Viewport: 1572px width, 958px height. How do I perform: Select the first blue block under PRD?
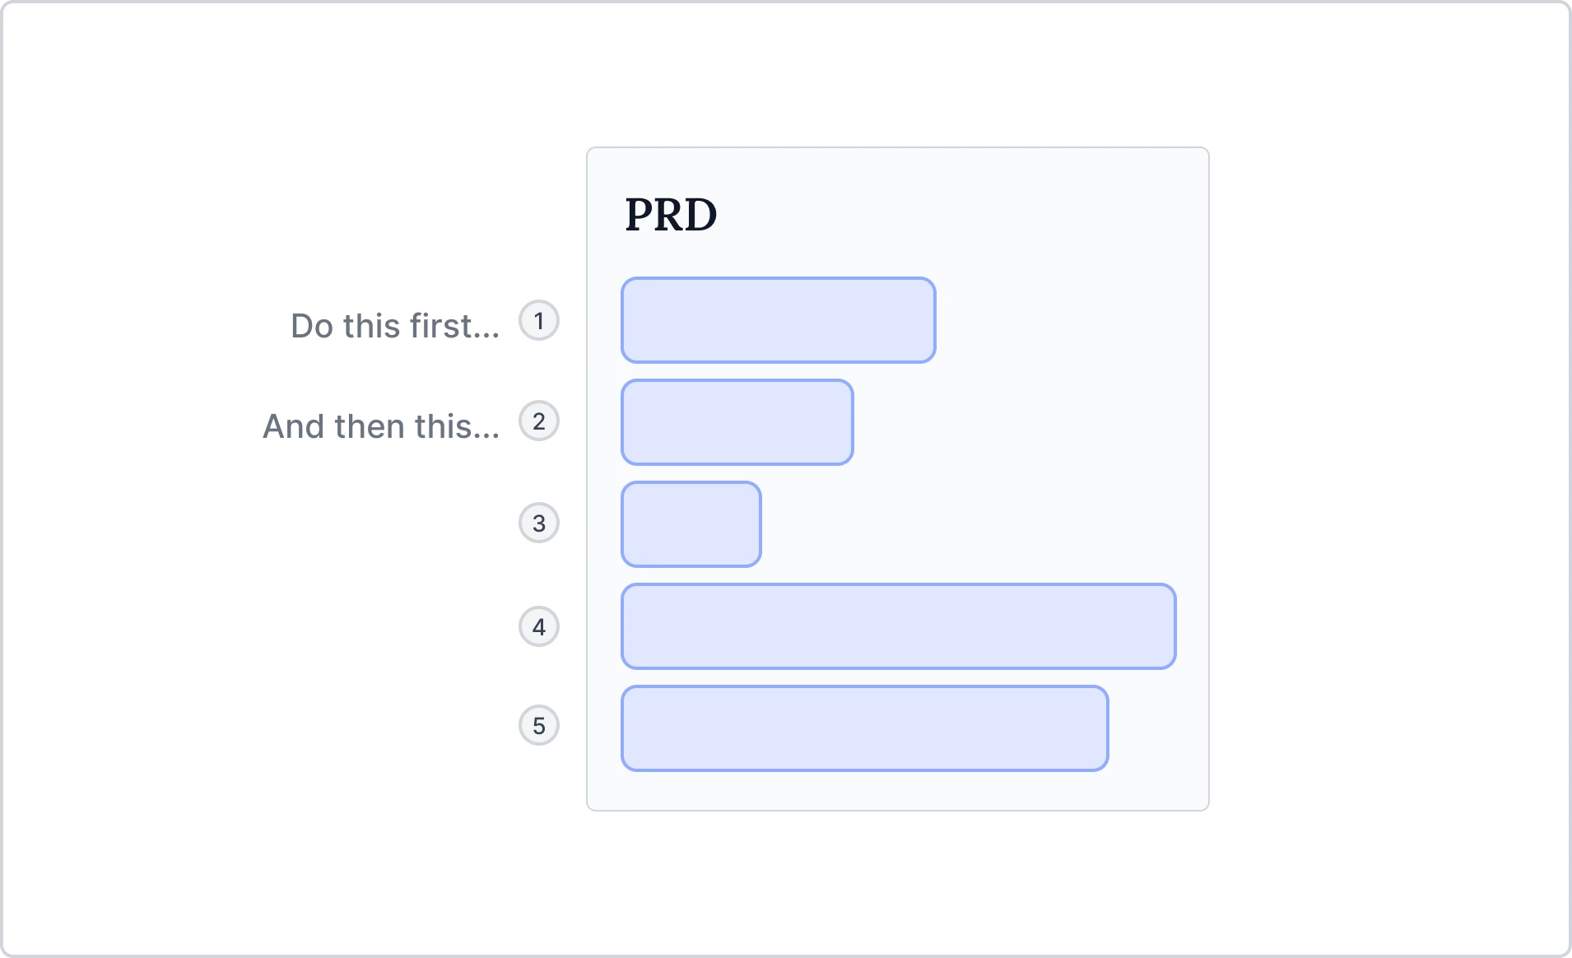tap(778, 320)
